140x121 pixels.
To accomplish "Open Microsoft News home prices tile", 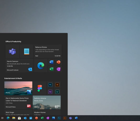I will (18, 102).
